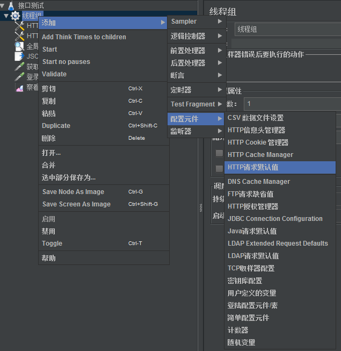Screen dimensions: 341x351
Task: Click Save Node As Image
Action: (104, 192)
